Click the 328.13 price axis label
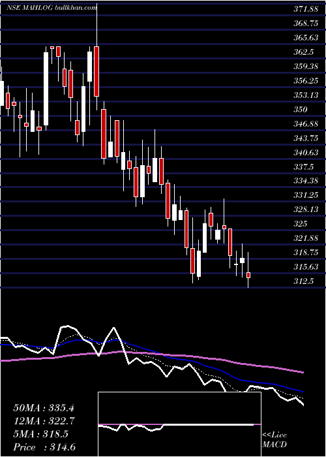This screenshot has height=457, width=326. (306, 209)
